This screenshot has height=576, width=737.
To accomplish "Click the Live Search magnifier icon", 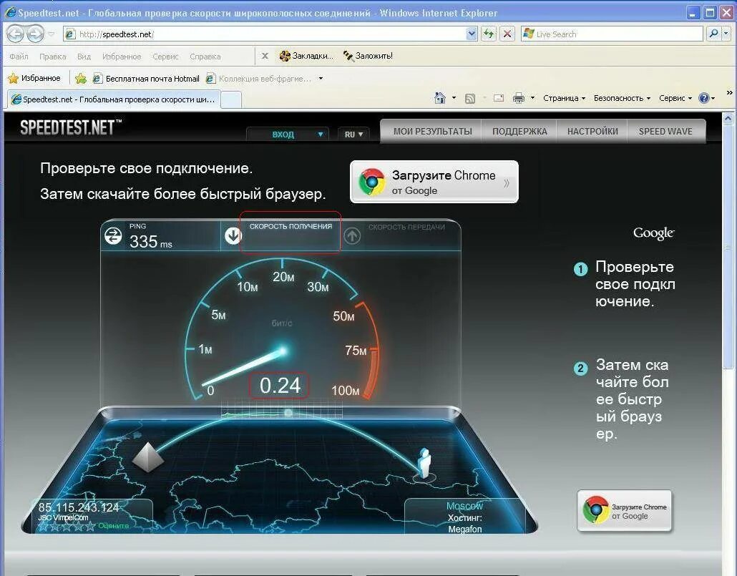I will [714, 34].
